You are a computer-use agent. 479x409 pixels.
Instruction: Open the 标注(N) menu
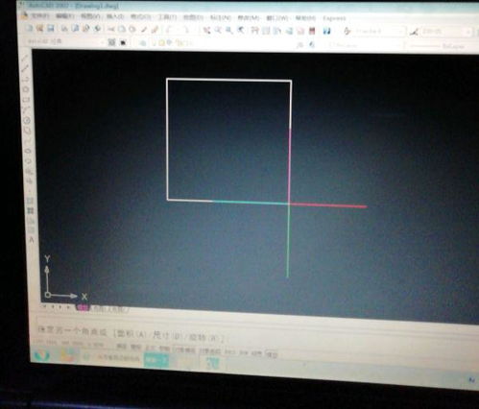click(220, 18)
